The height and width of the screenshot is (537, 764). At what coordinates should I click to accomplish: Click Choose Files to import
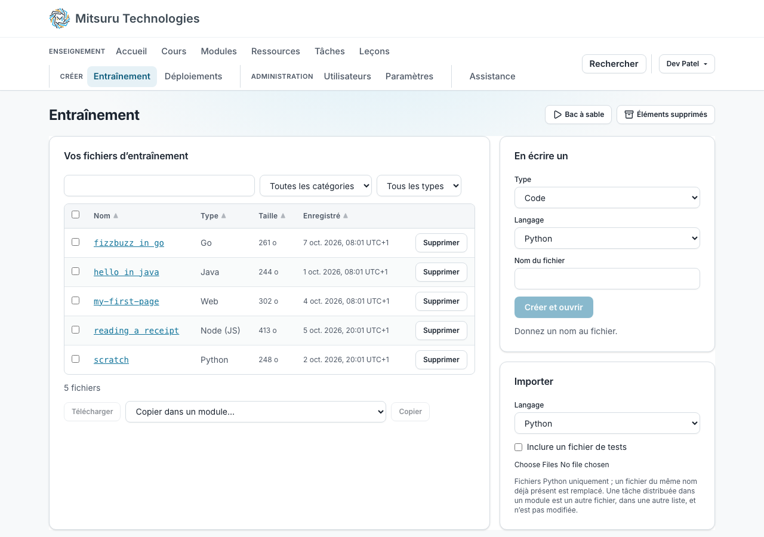[x=536, y=465]
